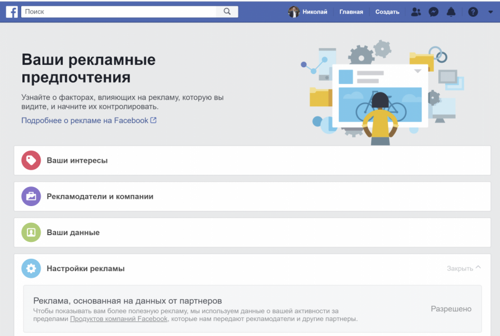Screen dimensions: 500x336
Task: Open the Создать menu item
Action: [x=387, y=12]
